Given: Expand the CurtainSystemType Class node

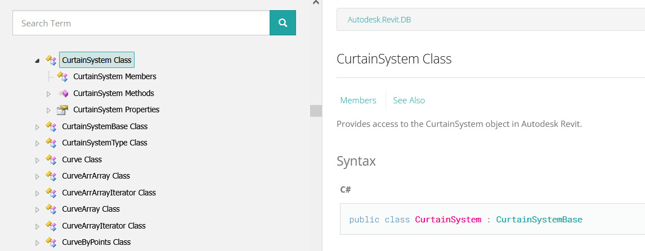Looking at the screenshot, I should (x=38, y=144).
